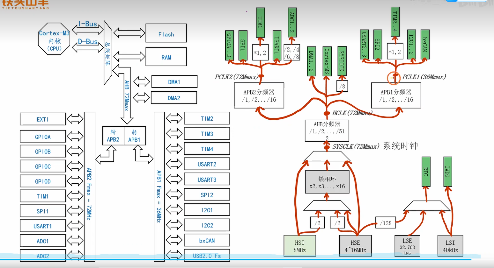
Task: Click the USART2 peripheral box
Action: tap(207, 164)
